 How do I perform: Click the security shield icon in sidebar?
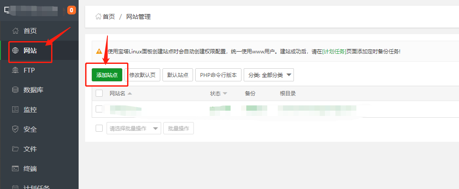pos(16,129)
